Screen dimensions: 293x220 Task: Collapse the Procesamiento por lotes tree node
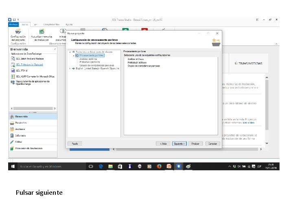tap(74, 55)
